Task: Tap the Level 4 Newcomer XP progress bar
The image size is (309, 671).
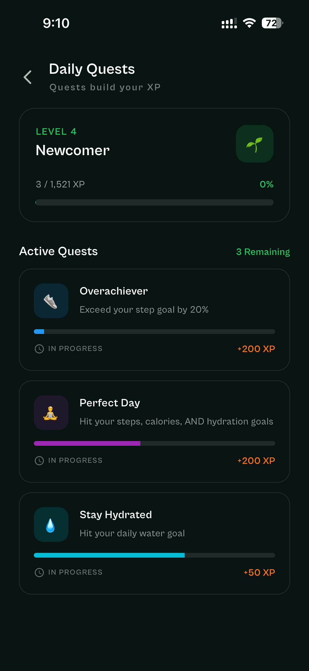Action: (155, 202)
